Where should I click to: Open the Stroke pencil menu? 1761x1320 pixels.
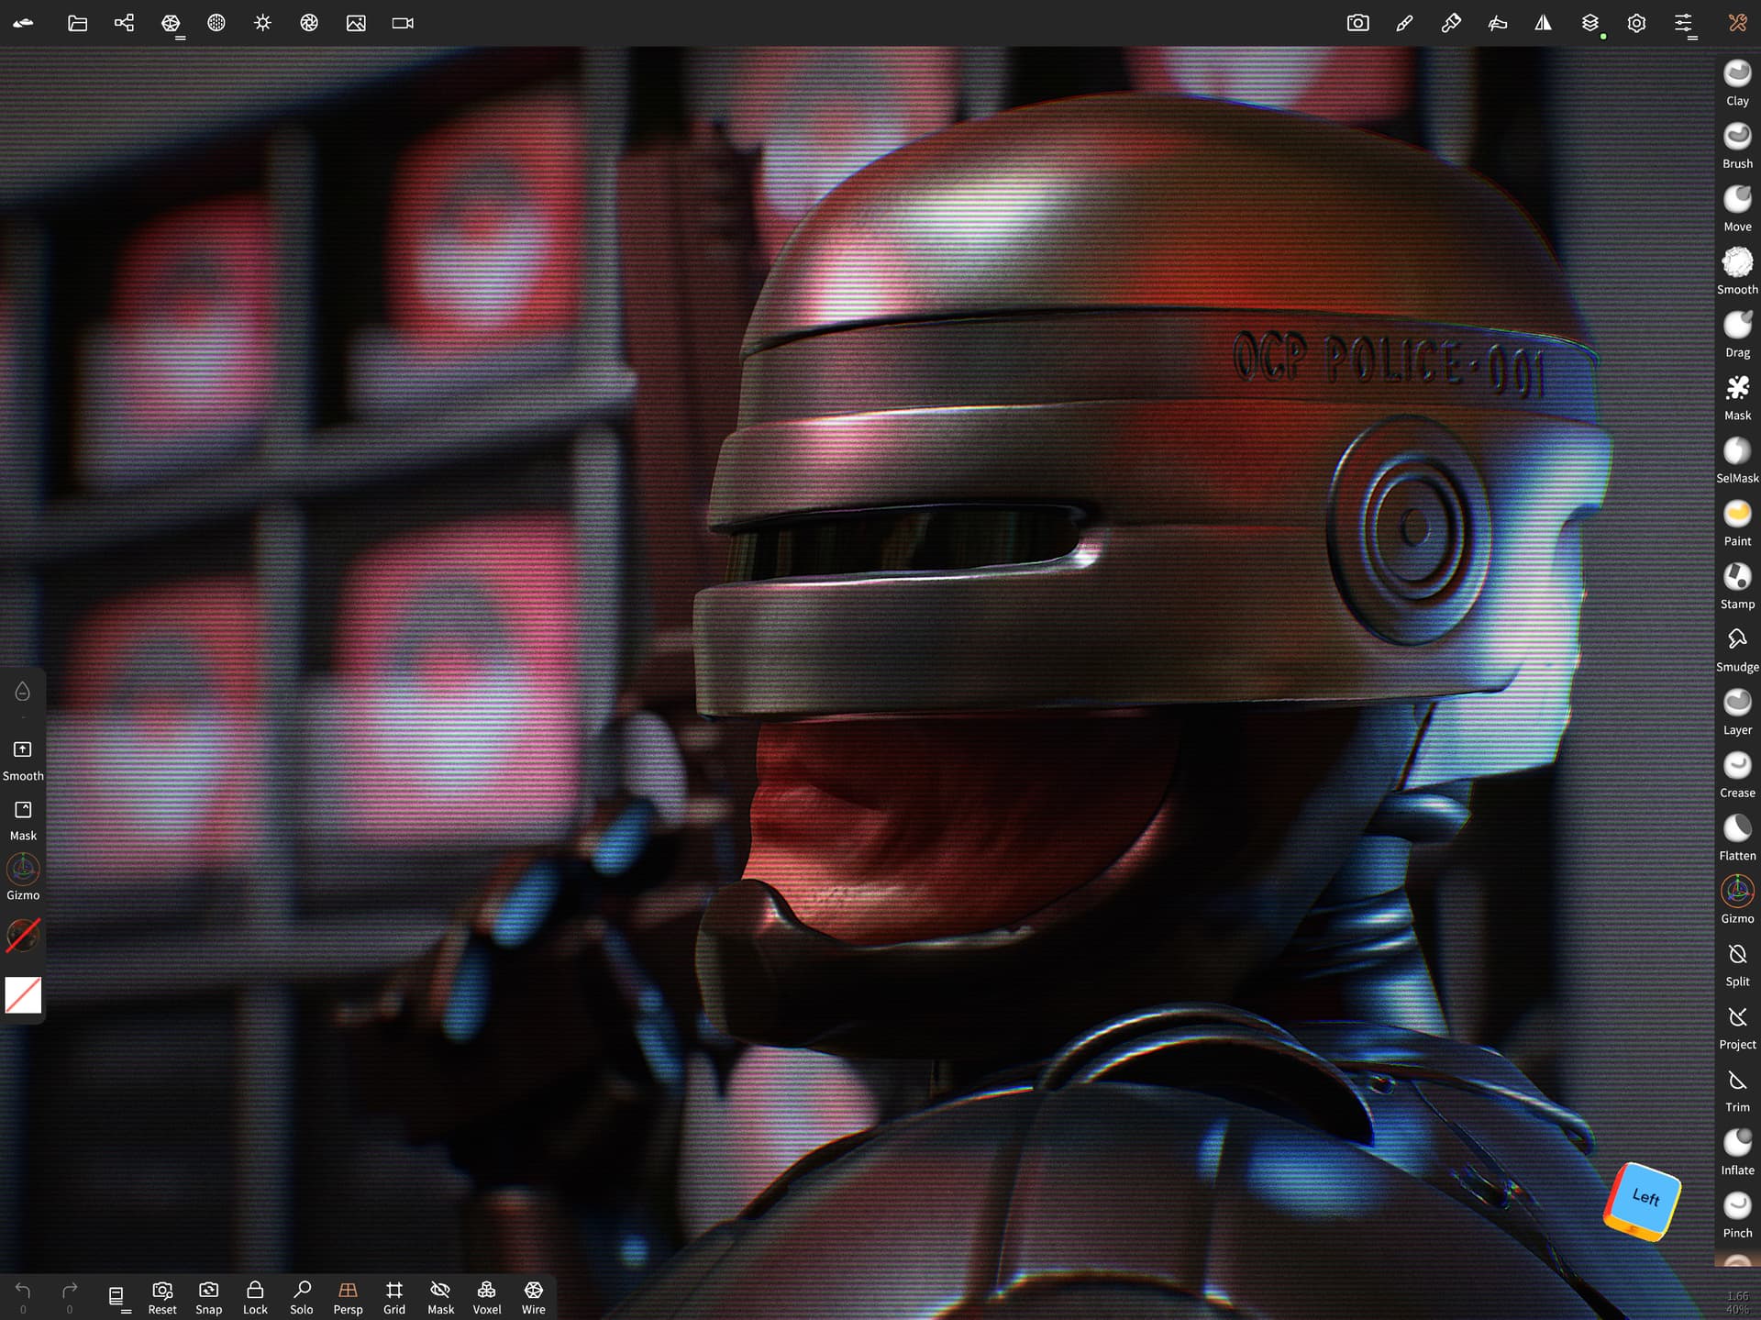[1404, 23]
